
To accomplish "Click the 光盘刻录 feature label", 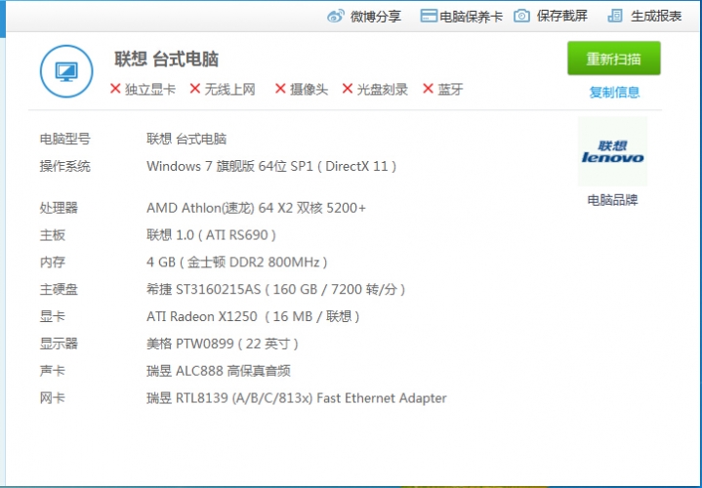I will [x=383, y=90].
